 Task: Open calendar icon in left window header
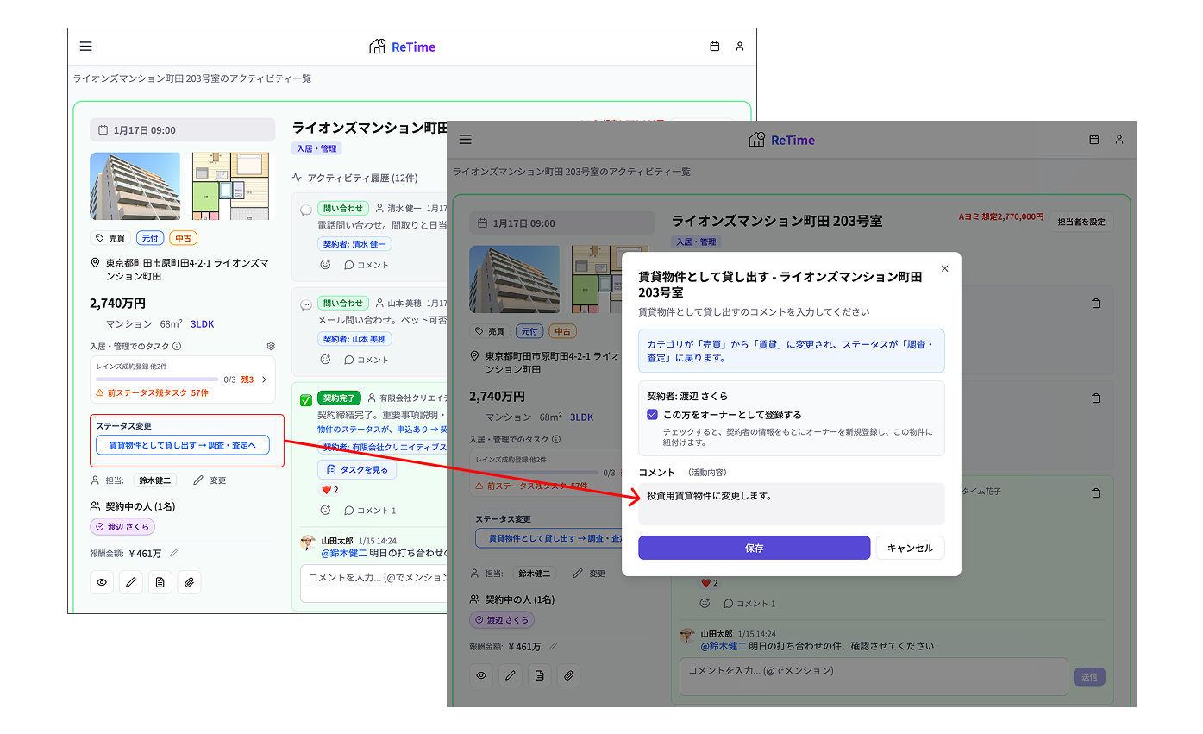(x=714, y=47)
